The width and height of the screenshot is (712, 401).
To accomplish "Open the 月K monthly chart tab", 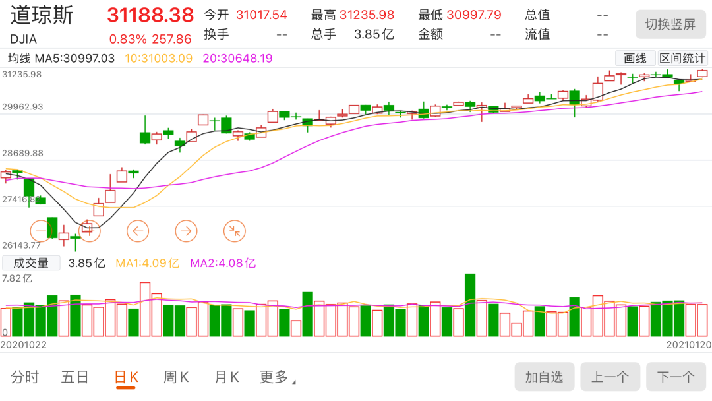I will click(226, 377).
